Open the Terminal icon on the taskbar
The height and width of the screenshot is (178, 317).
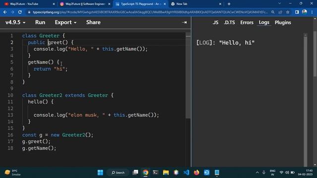156,173
